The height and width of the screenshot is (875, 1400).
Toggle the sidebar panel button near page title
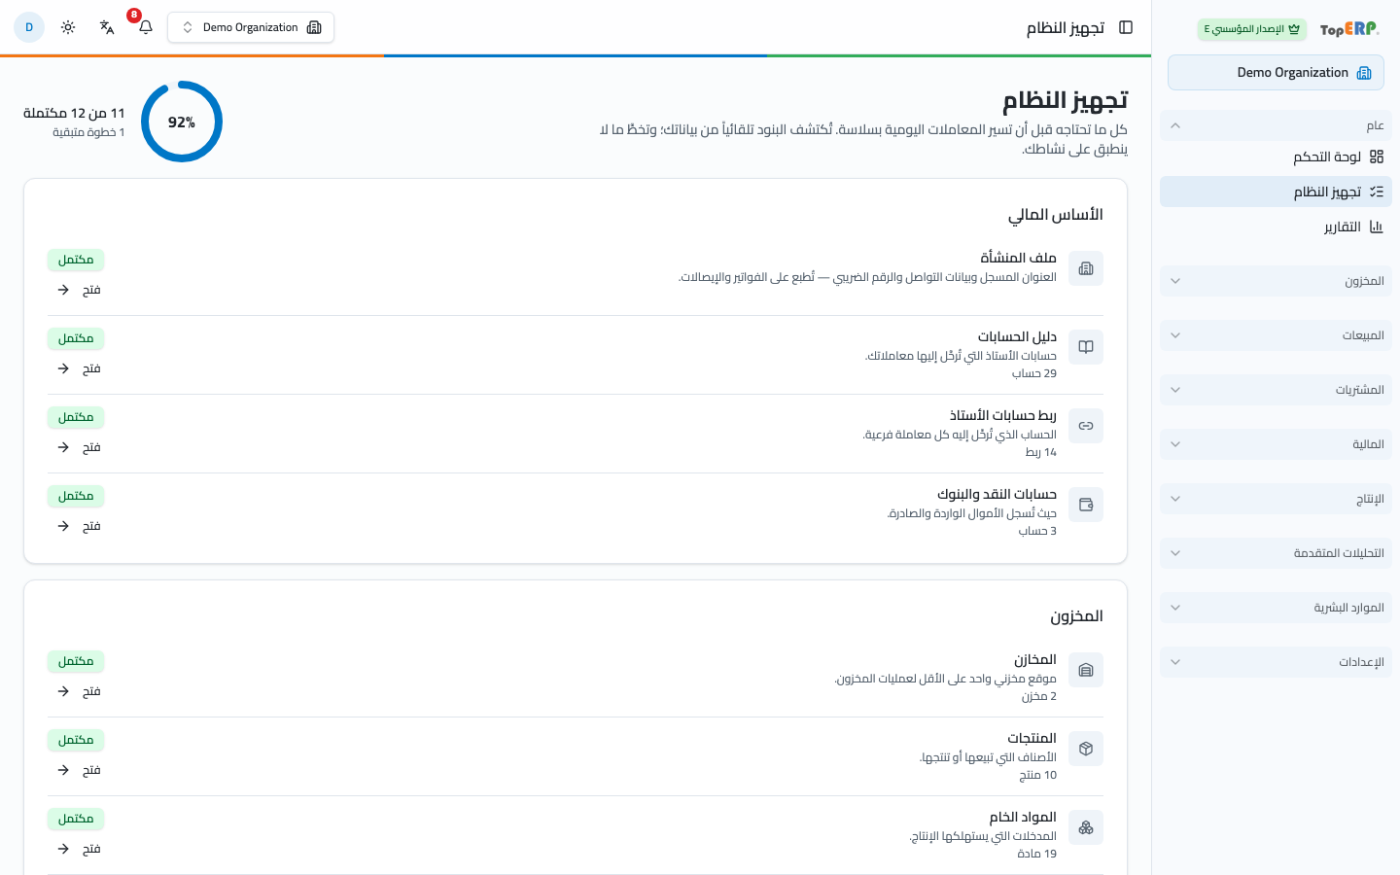[x=1126, y=27]
